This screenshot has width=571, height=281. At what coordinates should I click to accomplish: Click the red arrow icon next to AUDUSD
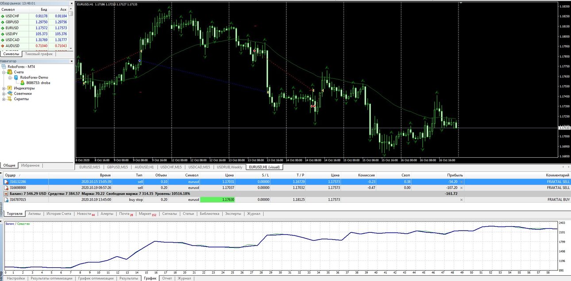(3, 46)
